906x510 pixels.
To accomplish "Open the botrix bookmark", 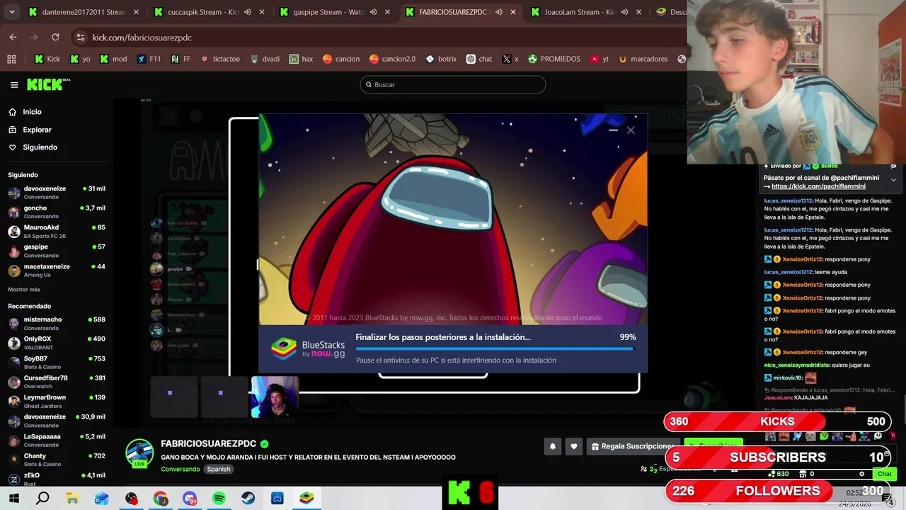I will 440,59.
